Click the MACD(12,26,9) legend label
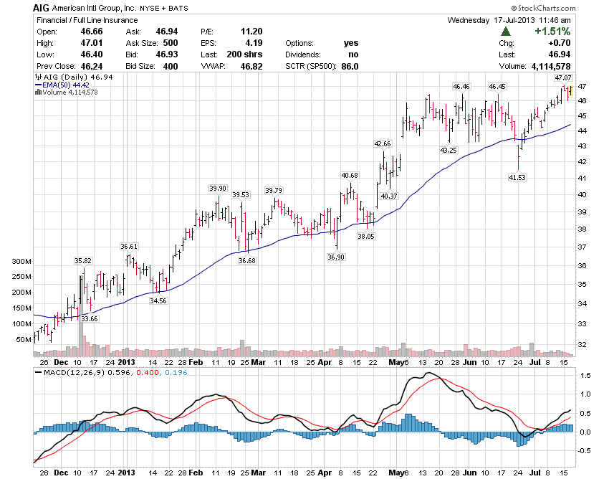This screenshot has height=479, width=609. pyautogui.click(x=75, y=372)
